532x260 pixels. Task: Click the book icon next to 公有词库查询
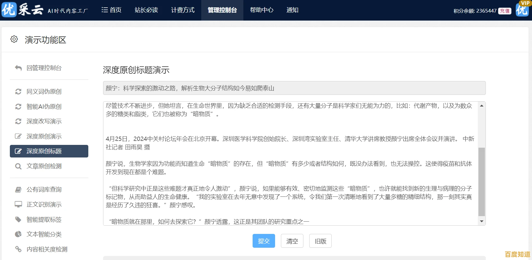tap(18, 190)
